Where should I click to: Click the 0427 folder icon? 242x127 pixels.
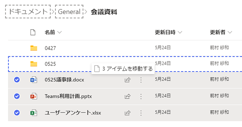coord(34,48)
